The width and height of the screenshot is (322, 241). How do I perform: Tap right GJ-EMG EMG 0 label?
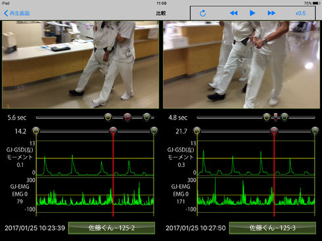tap(181, 190)
